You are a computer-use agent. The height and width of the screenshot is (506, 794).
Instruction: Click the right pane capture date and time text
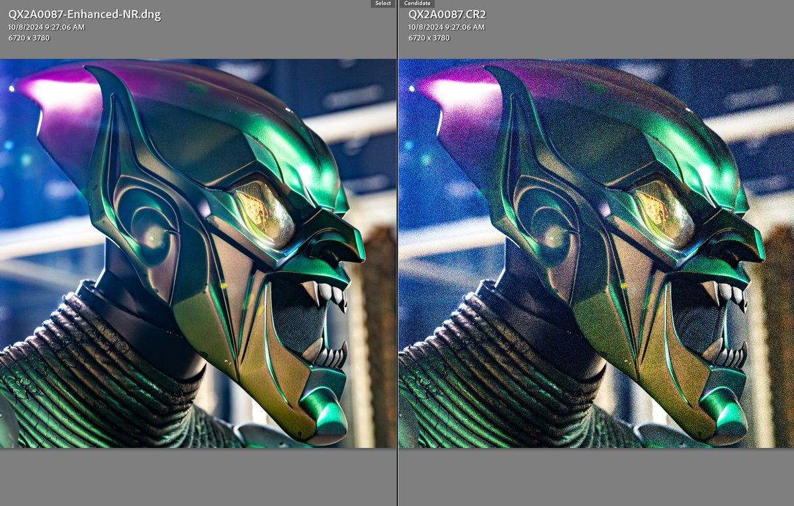pos(446,27)
